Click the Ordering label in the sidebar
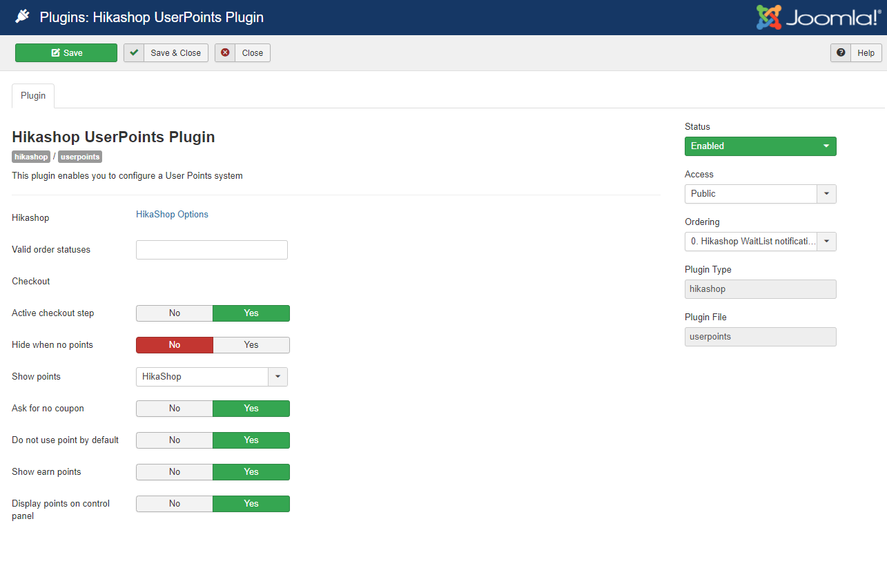 (702, 222)
